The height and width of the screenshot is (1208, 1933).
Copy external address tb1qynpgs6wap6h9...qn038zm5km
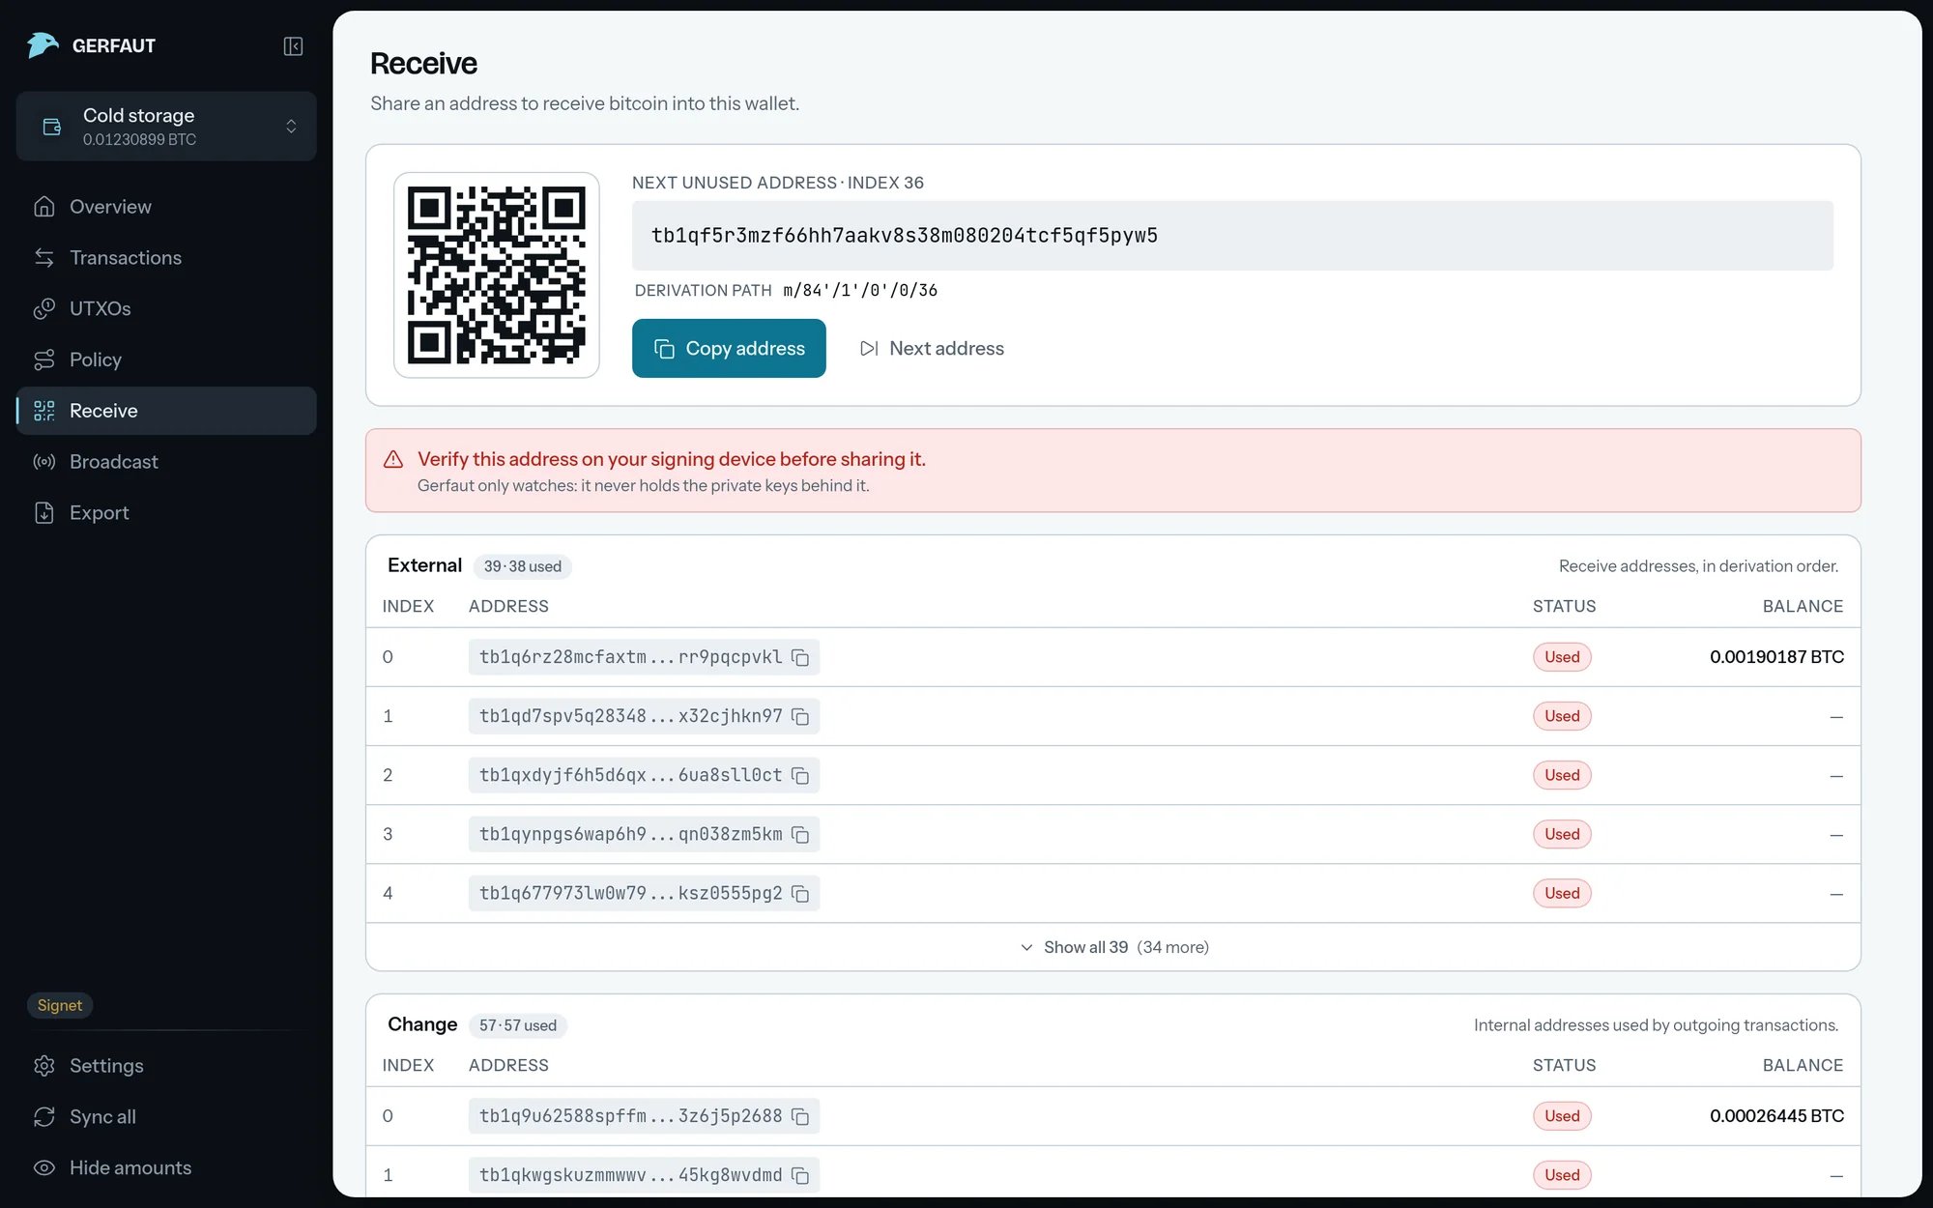(800, 834)
